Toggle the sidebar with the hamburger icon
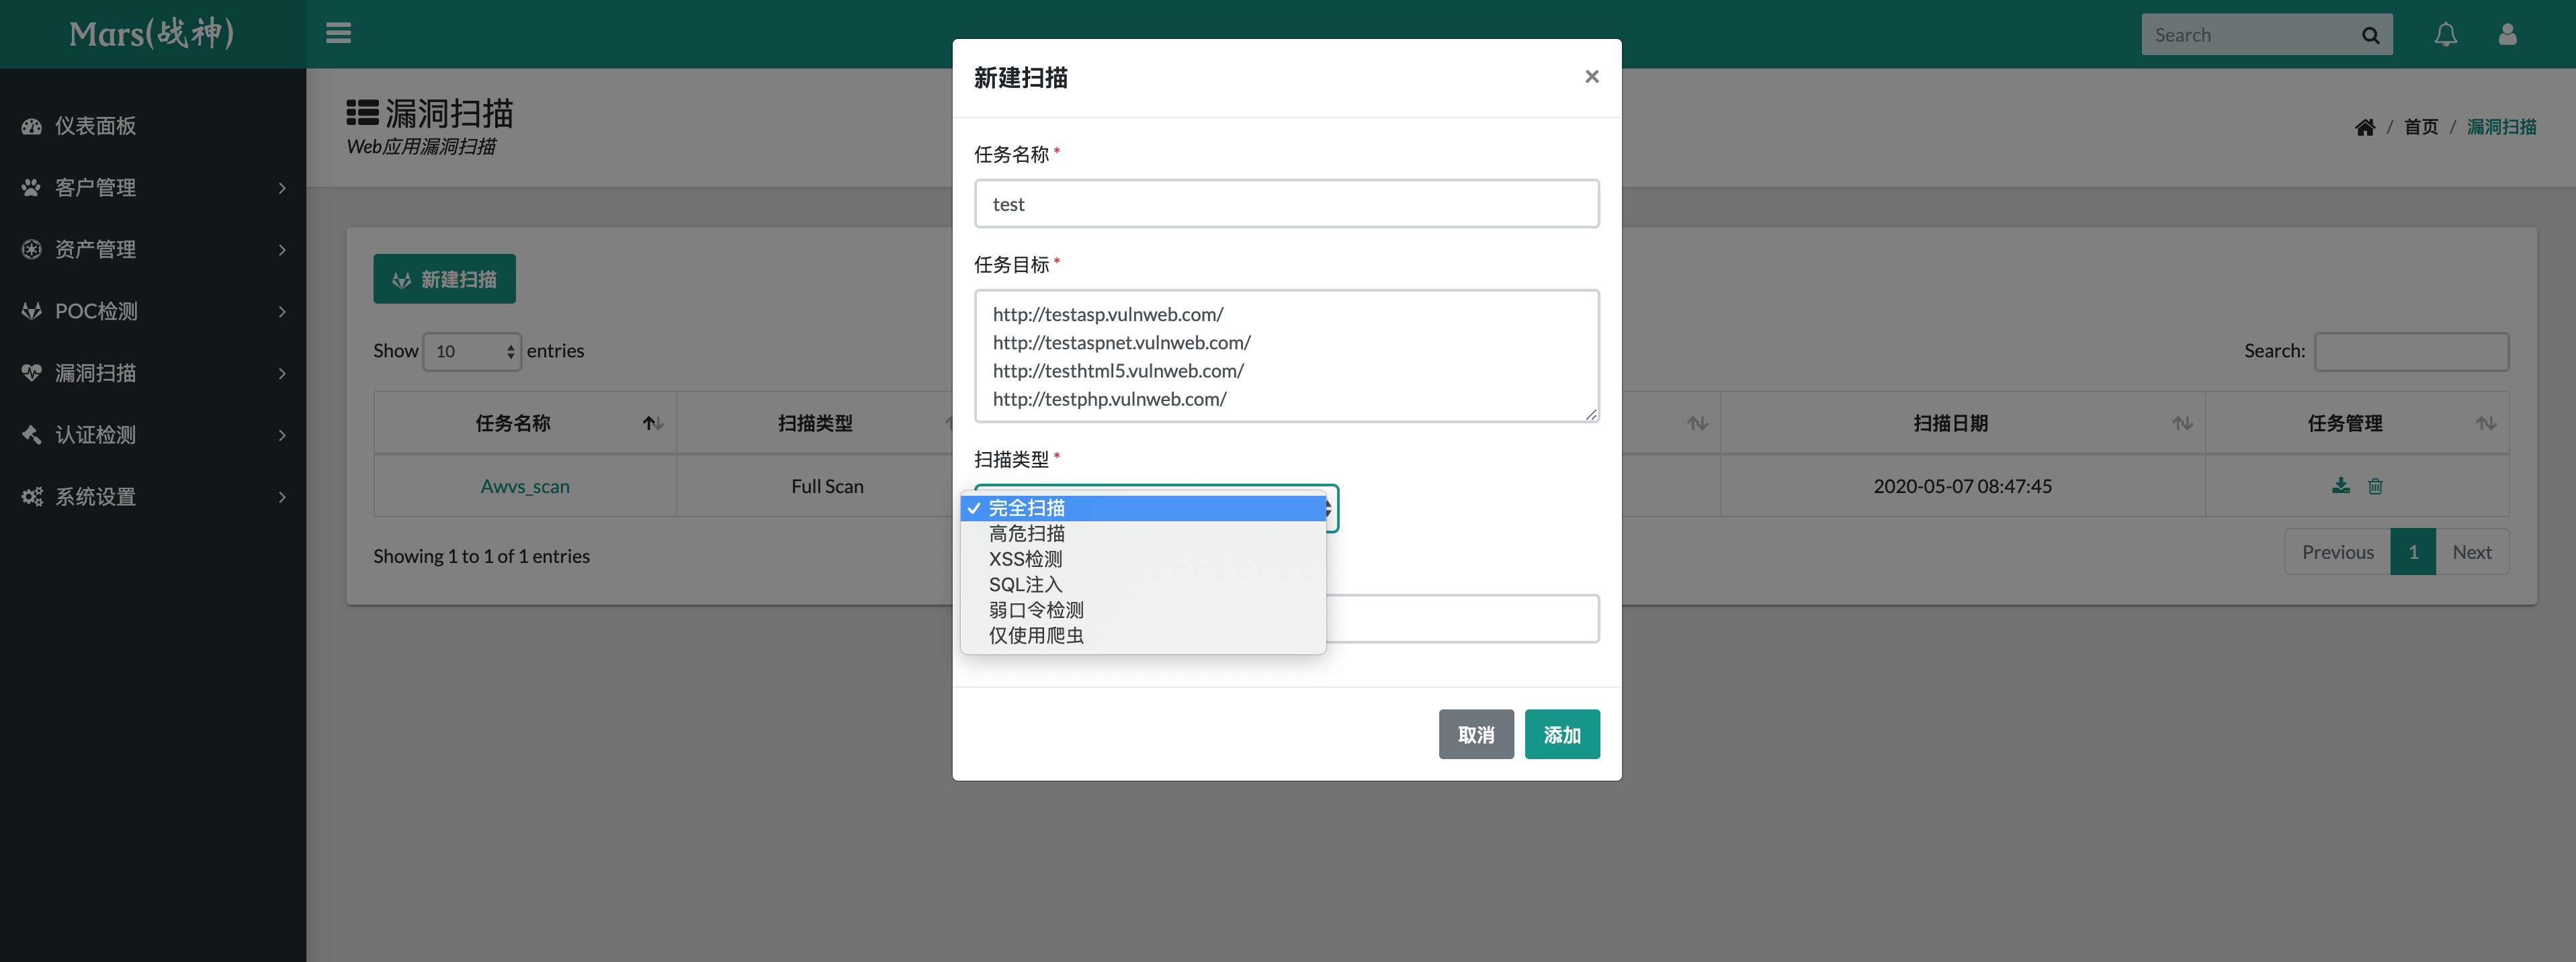Viewport: 2576px width, 962px height. coord(338,33)
